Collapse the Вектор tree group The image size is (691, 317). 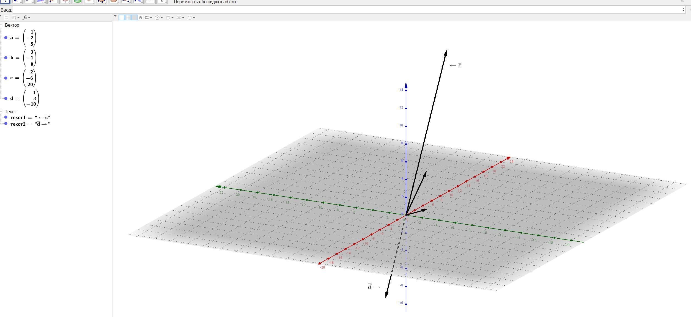click(x=1, y=25)
